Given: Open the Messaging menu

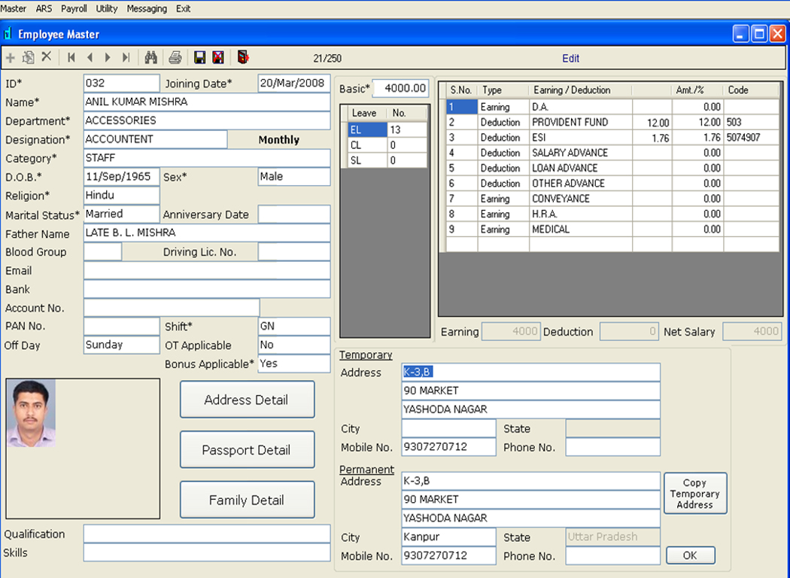Looking at the screenshot, I should [x=147, y=8].
